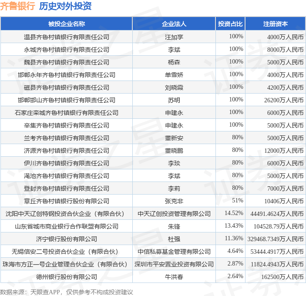Click 44491.4624万人民币 registered capital

(277, 214)
